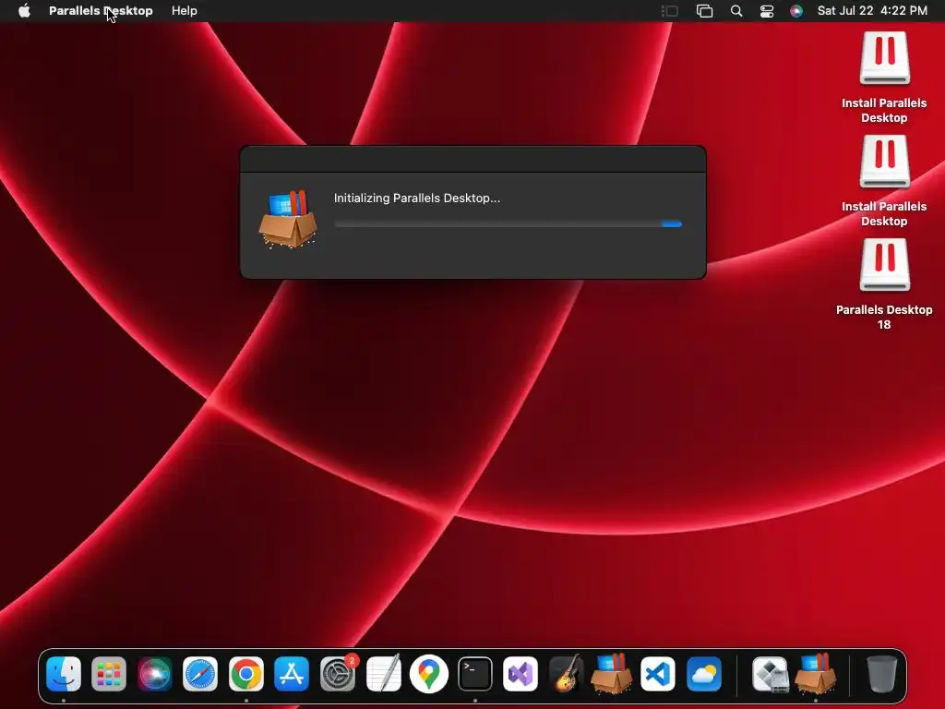The width and height of the screenshot is (945, 709).
Task: Open the Trash from the Dock
Action: pos(881,673)
